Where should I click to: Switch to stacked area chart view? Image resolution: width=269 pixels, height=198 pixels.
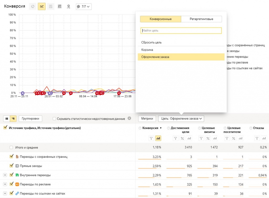point(50,7)
